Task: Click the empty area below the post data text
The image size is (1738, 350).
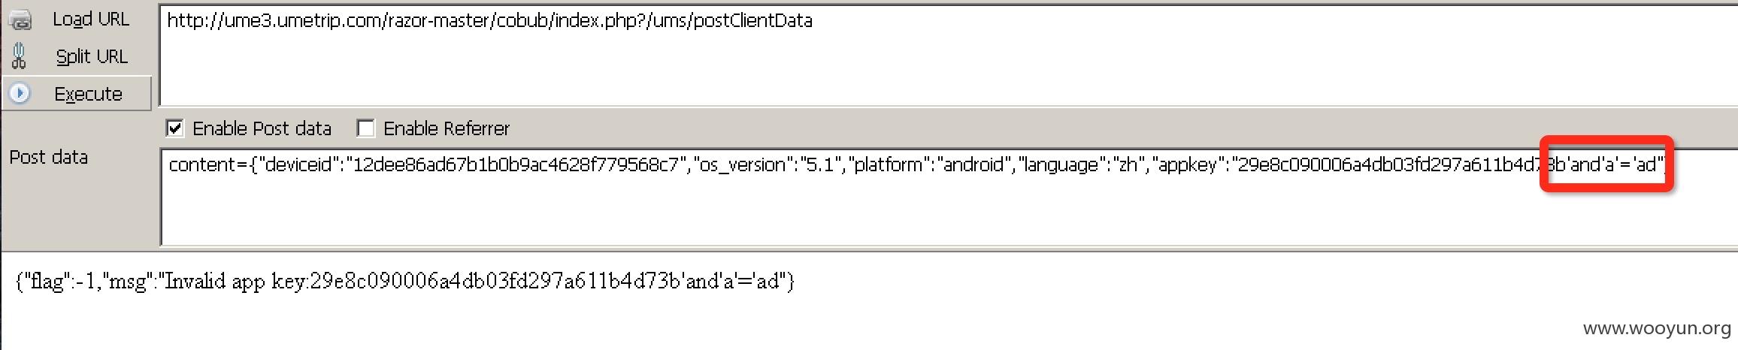Action: click(949, 214)
